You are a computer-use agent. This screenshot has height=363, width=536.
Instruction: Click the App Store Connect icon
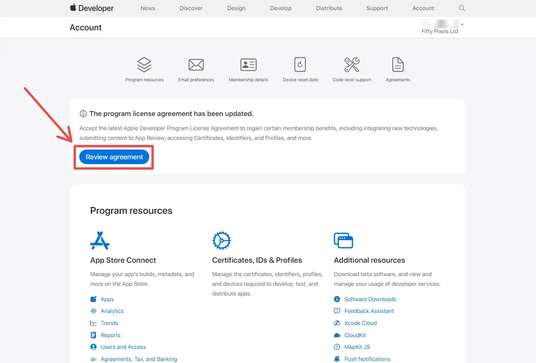pyautogui.click(x=100, y=241)
